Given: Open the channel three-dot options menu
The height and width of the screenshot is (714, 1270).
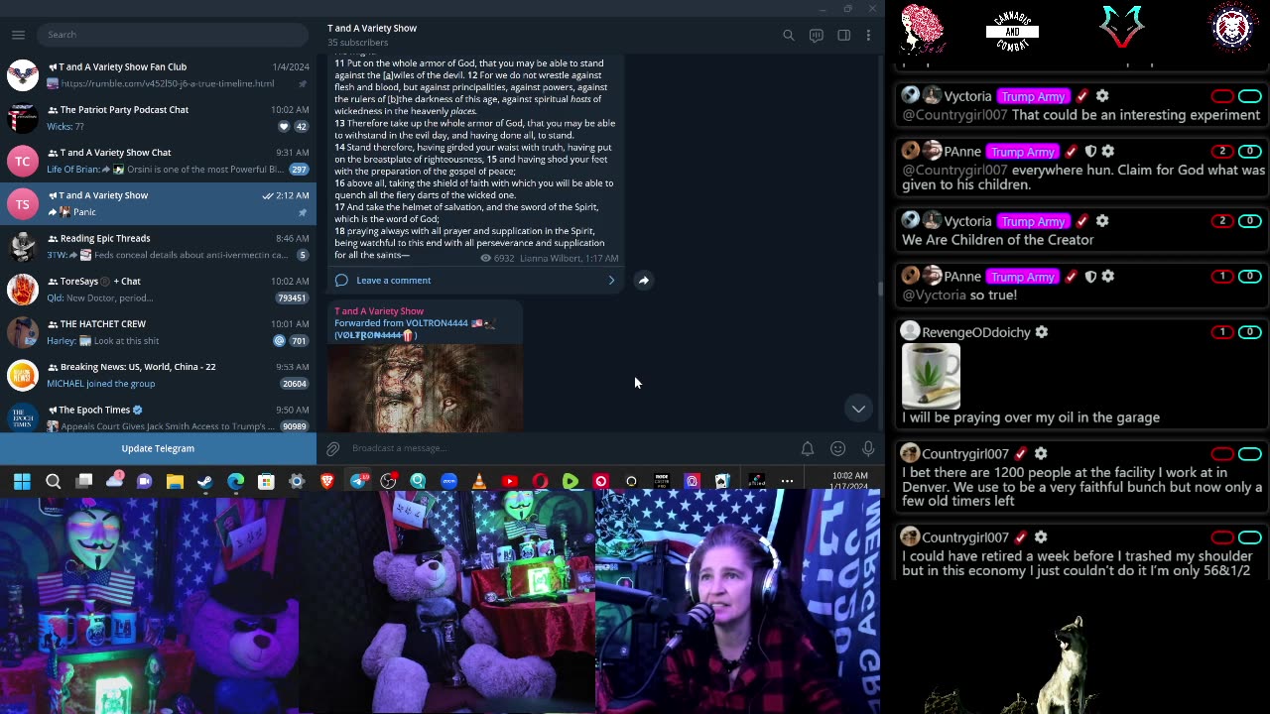Looking at the screenshot, I should coord(868,35).
